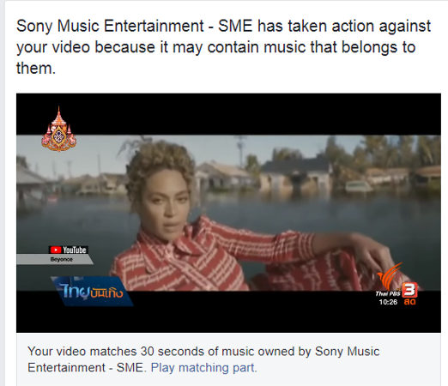Click the YouTube logo badge in video
The width and height of the screenshot is (448, 386).
[68, 250]
